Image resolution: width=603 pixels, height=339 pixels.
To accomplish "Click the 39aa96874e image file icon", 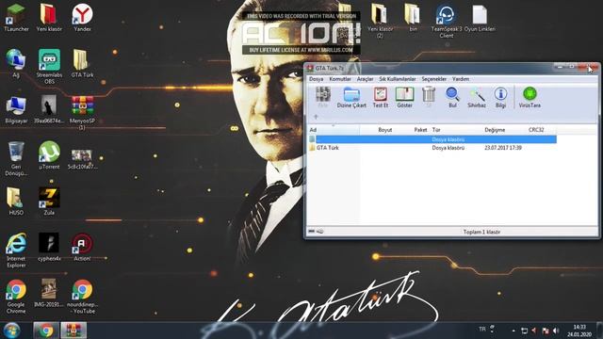I will coord(49,109).
